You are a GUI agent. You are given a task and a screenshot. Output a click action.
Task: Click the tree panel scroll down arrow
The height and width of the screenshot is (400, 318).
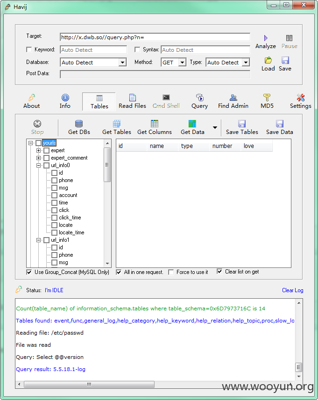point(107,264)
